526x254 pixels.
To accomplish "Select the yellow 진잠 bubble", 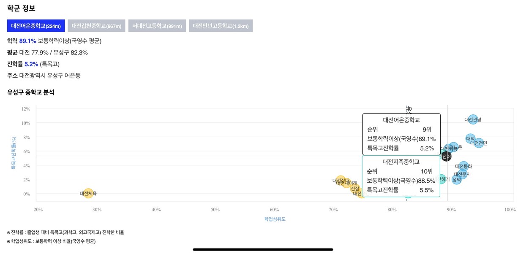I will point(355,189).
